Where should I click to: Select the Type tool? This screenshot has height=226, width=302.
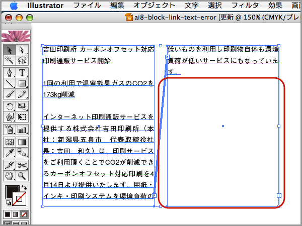click(x=22, y=73)
